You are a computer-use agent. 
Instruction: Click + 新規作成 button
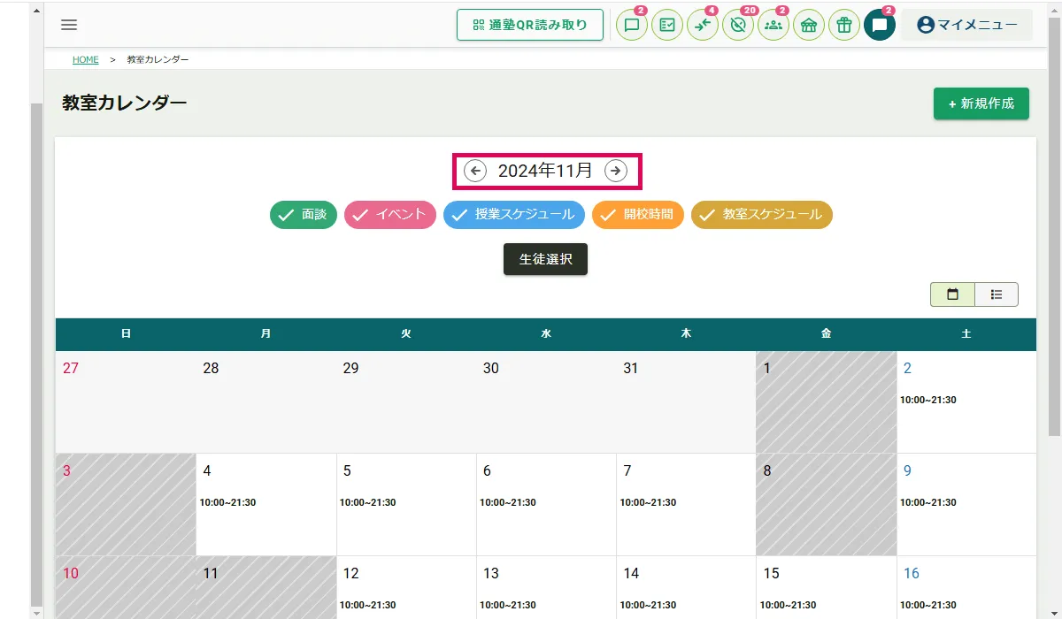point(981,103)
